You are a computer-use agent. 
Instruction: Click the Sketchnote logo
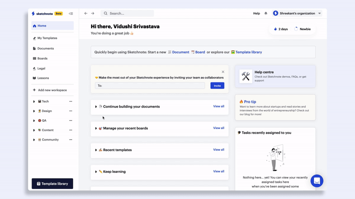click(x=42, y=14)
